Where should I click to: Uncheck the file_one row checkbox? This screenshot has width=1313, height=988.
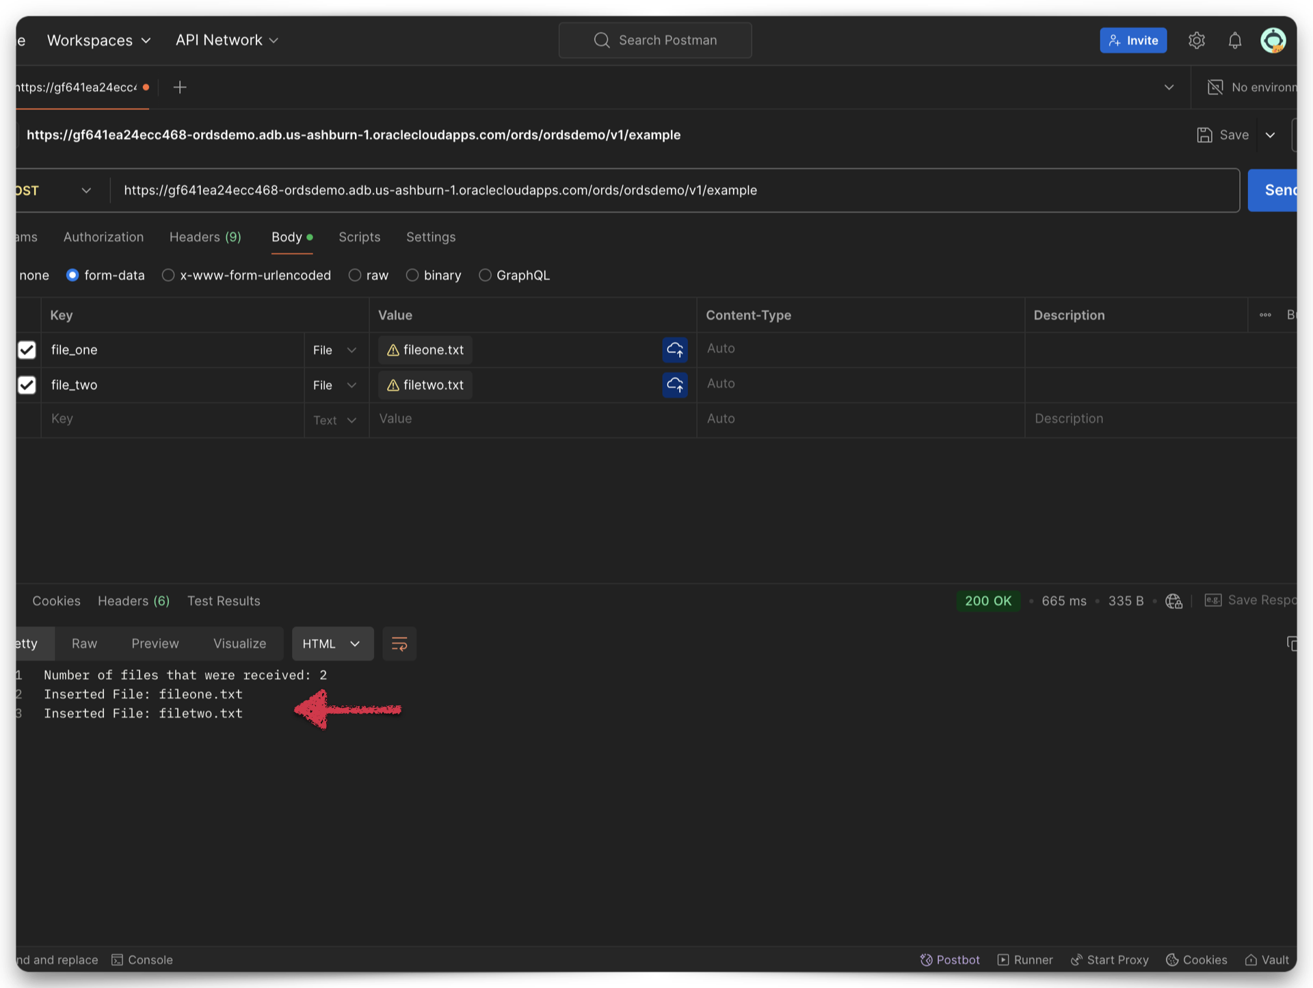tap(27, 350)
